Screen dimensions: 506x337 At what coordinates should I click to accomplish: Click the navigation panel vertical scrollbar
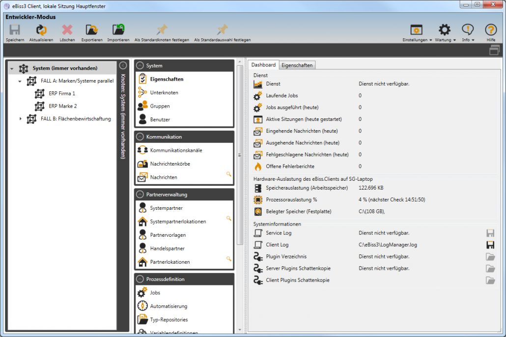pos(239,155)
